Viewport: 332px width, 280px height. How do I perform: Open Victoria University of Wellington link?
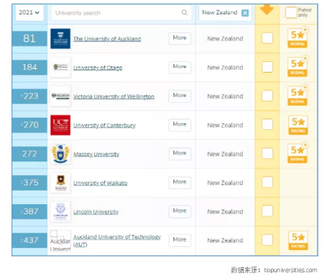tap(113, 96)
